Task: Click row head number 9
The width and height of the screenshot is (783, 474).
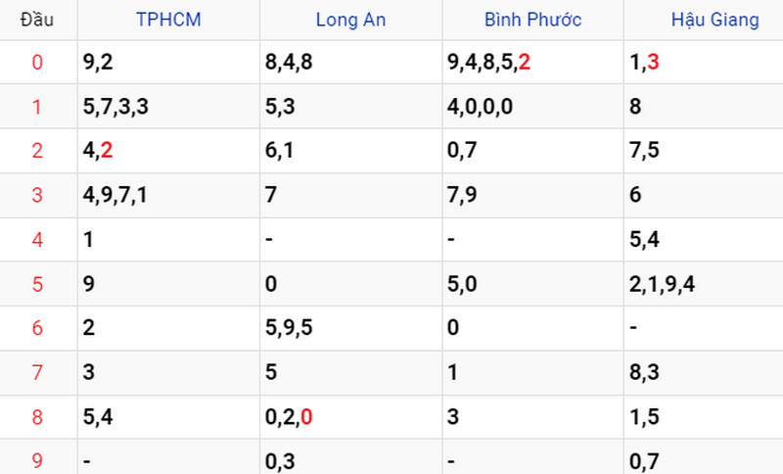Action: 37,460
